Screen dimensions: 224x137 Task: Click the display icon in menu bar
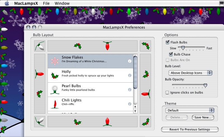coord(221,3)
